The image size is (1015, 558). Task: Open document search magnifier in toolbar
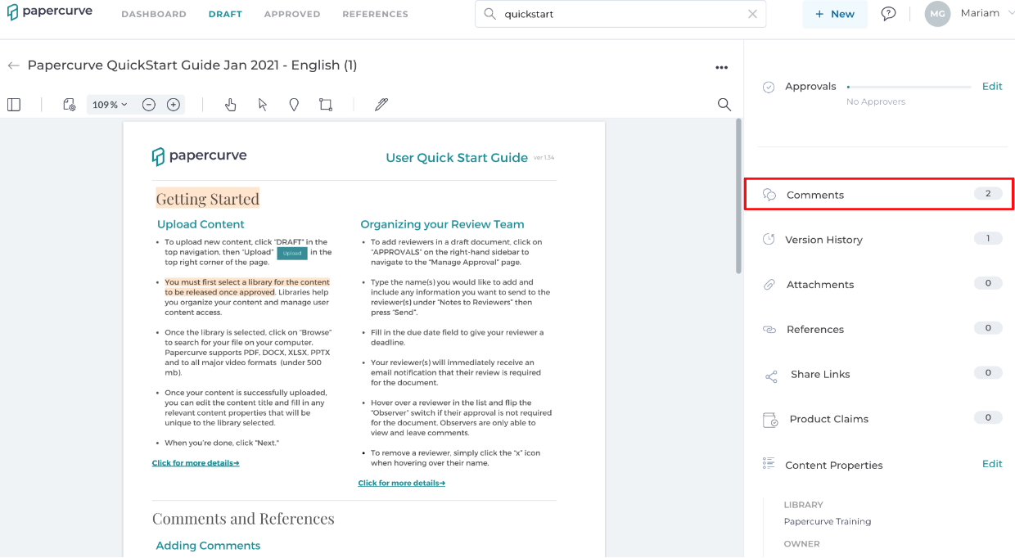tap(724, 105)
